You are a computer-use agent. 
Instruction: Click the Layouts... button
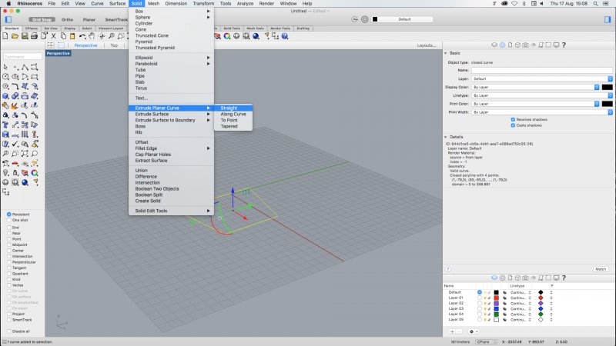[x=427, y=45]
